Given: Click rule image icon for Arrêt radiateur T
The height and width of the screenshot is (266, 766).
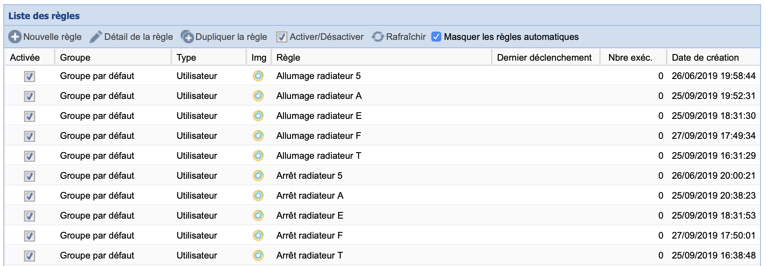Looking at the screenshot, I should pos(258,255).
